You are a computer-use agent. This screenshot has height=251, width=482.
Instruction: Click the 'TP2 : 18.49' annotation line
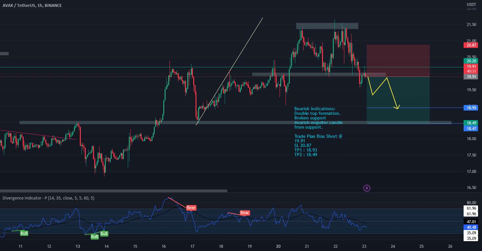click(306, 155)
